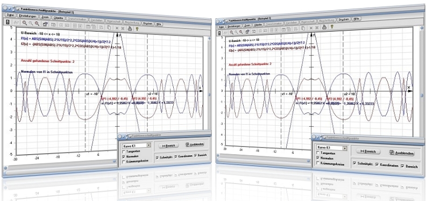This screenshot has width=427, height=201.
Task: Click first zoom magnifier in left window toolbar
Action: 25,23
